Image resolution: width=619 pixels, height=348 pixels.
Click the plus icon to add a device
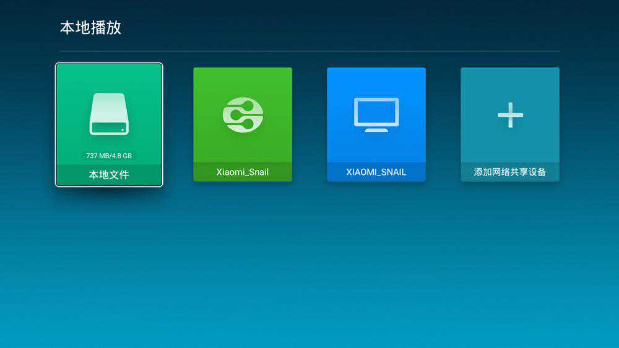[x=510, y=115]
